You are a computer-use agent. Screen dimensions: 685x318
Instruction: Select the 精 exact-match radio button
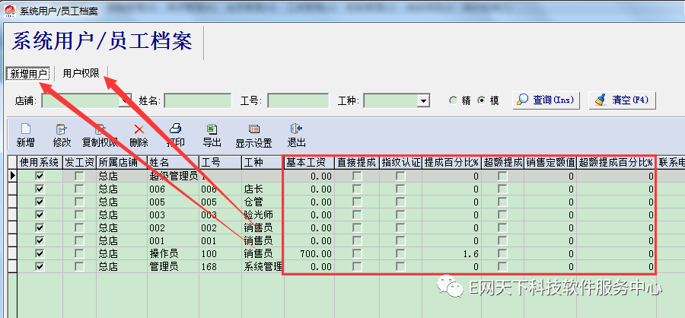pos(454,100)
